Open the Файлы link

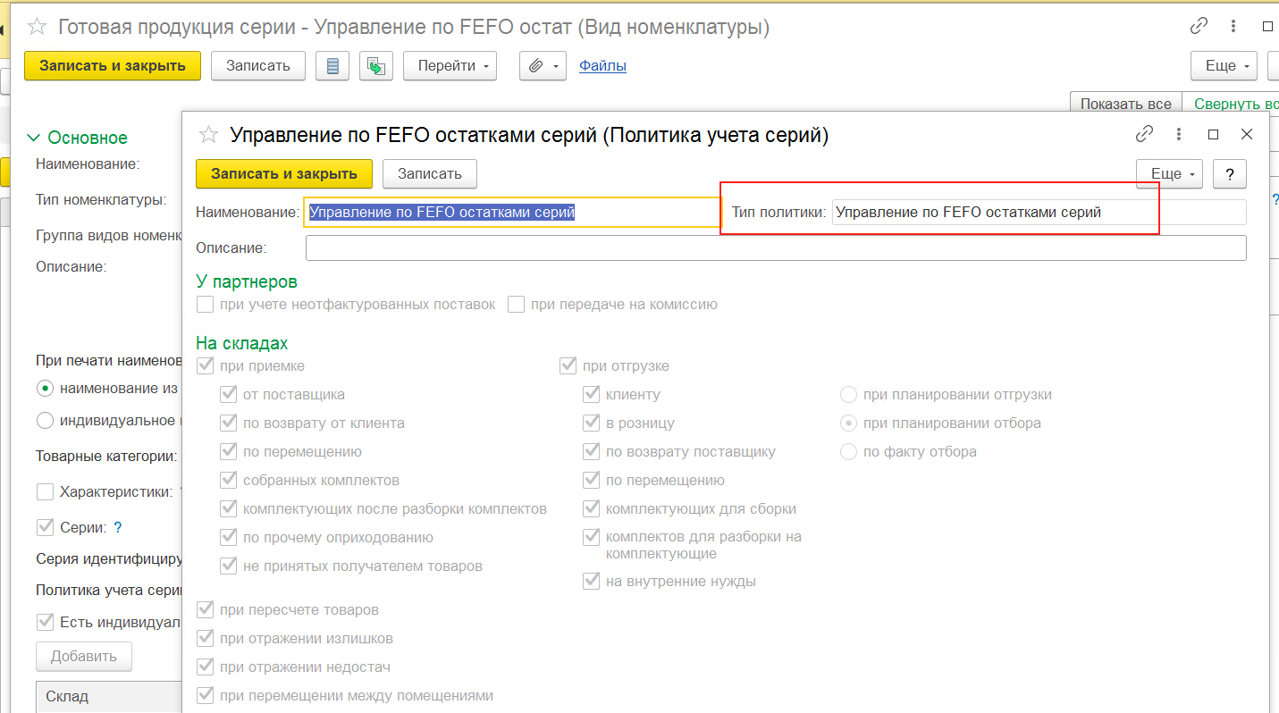pyautogui.click(x=602, y=65)
